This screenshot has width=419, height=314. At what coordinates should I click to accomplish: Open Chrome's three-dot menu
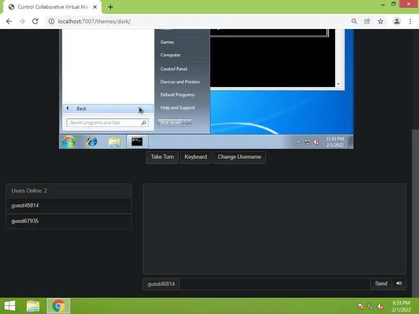[410, 21]
